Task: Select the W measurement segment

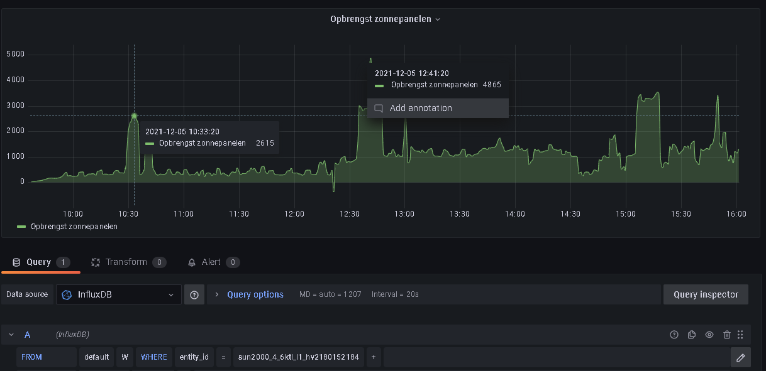Action: coord(125,357)
